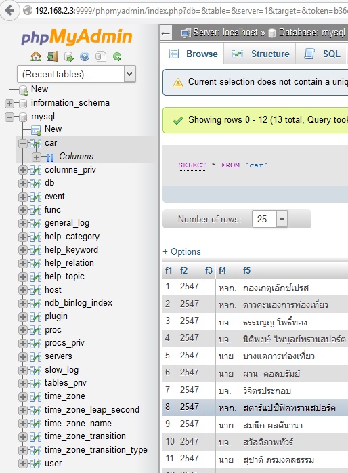Open the time_zone_transition table

[x=85, y=436]
